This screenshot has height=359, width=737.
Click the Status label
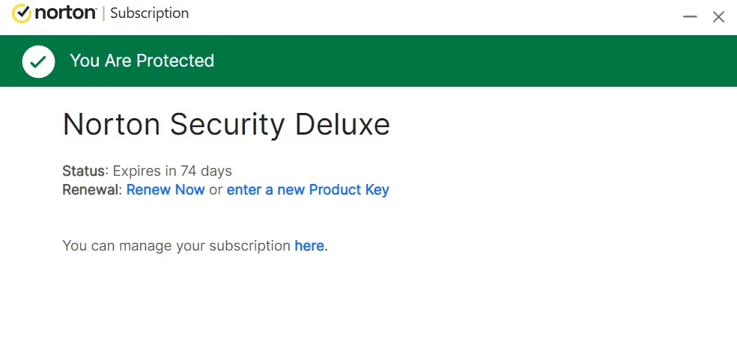84,171
